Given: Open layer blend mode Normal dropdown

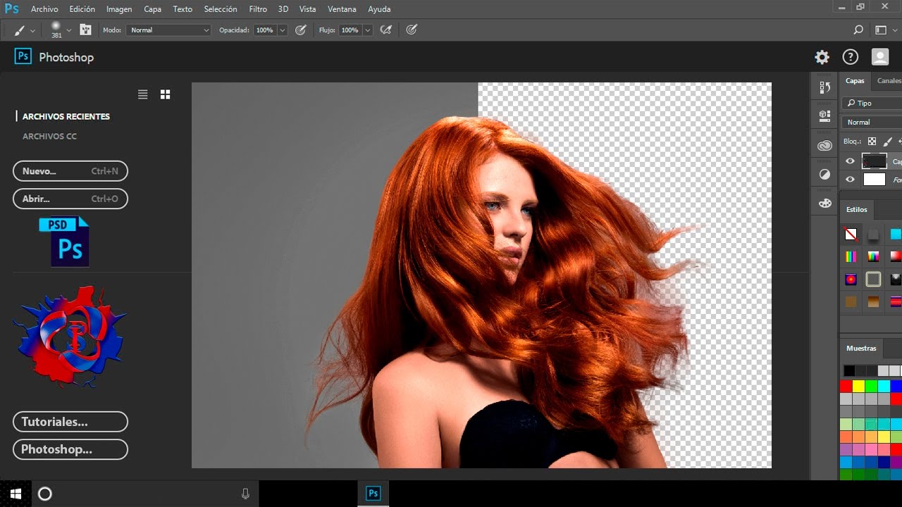Looking at the screenshot, I should [x=872, y=122].
